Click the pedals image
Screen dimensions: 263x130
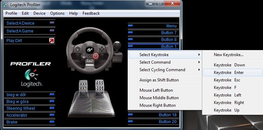tap(91, 99)
